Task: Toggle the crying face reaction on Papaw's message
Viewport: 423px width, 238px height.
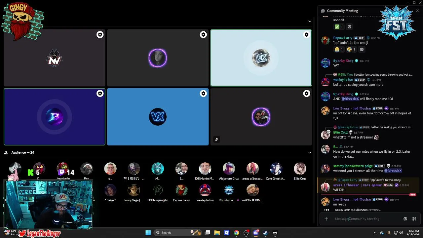Action: pyautogui.click(x=339, y=49)
